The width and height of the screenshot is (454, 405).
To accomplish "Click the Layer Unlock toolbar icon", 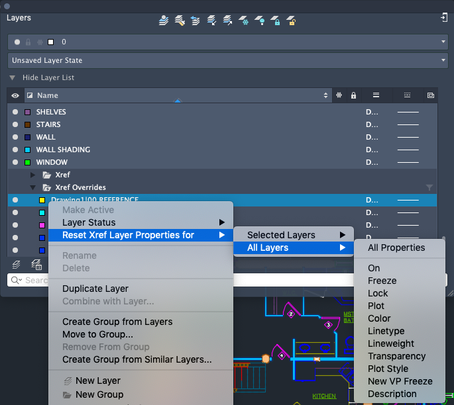I will click(291, 21).
